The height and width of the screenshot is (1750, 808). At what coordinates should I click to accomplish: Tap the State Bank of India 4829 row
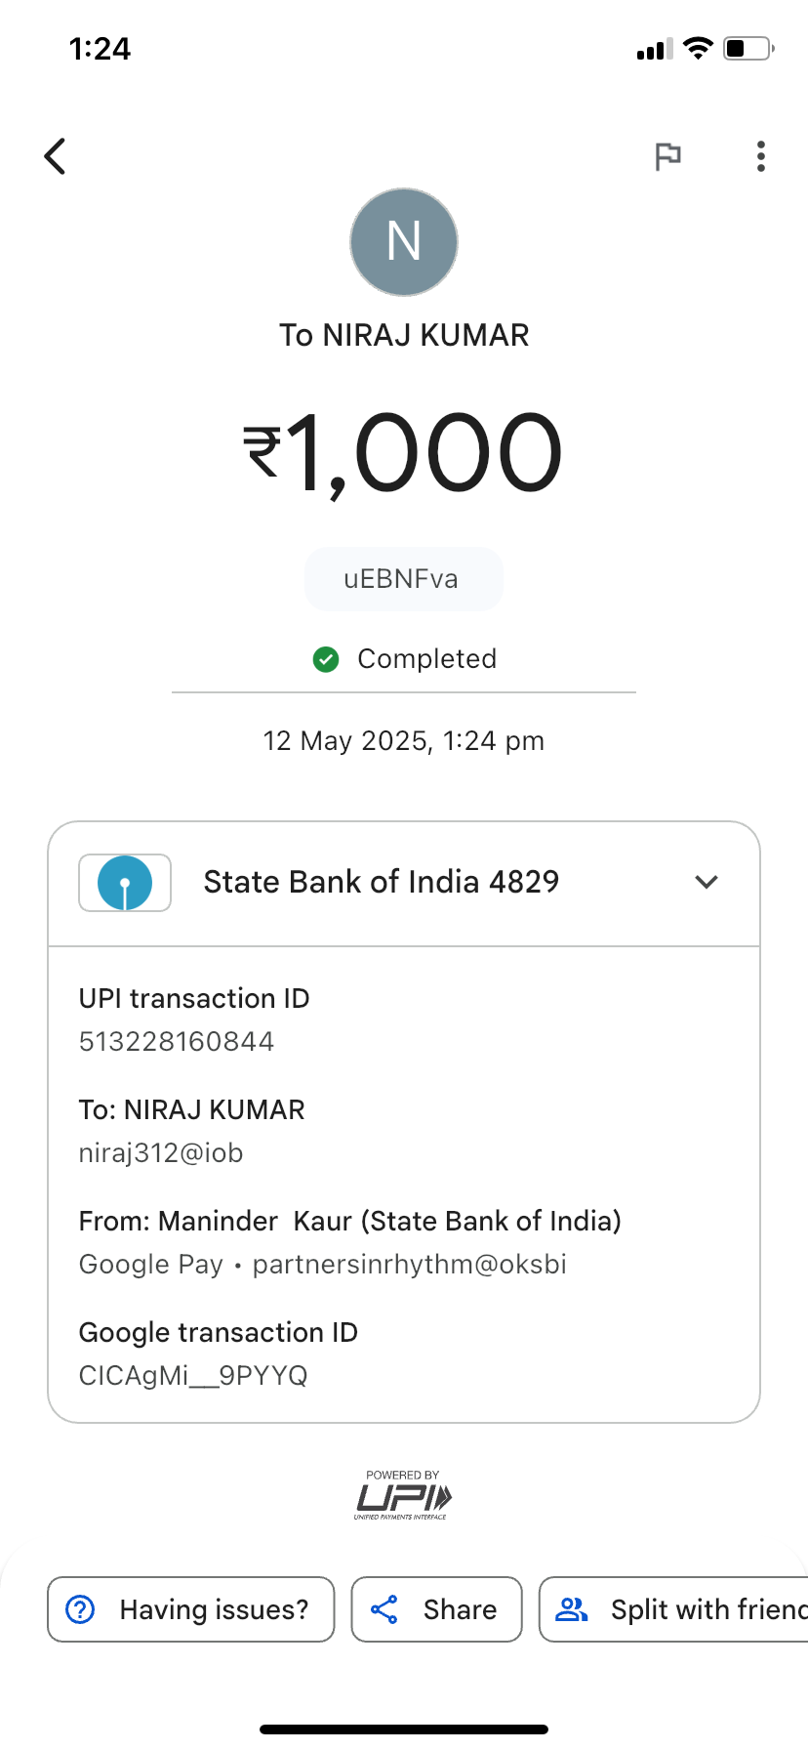(382, 882)
